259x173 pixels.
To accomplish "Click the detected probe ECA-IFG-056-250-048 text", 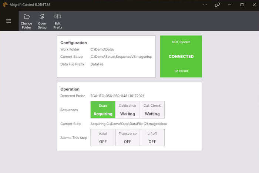I will point(117,96).
